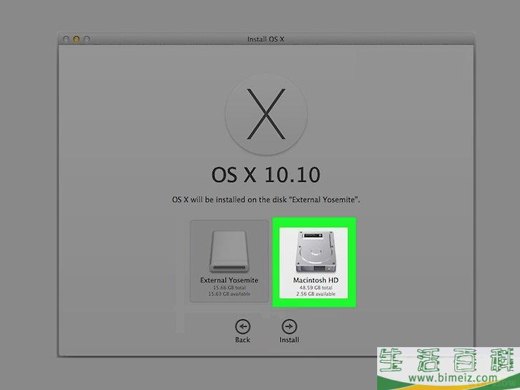The width and height of the screenshot is (520, 390).
Task: Click the installation destination disk message
Action: [266, 198]
